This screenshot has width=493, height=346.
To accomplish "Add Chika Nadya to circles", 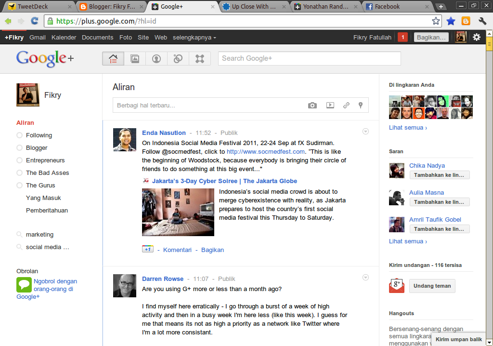I will (439, 175).
